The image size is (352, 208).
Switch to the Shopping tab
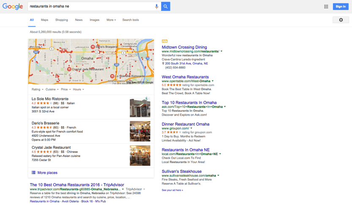point(62,20)
